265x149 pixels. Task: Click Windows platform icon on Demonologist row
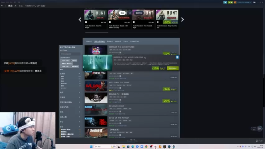120,112
